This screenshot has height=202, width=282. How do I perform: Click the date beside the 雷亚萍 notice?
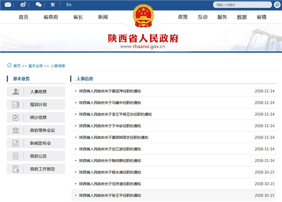coord(265,91)
